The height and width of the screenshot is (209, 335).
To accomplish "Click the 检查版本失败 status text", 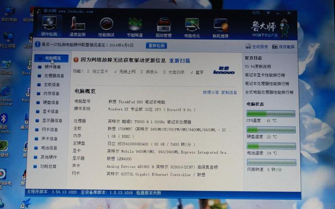I will (149, 193).
